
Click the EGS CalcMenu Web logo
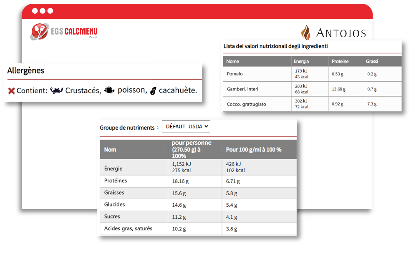64,32
